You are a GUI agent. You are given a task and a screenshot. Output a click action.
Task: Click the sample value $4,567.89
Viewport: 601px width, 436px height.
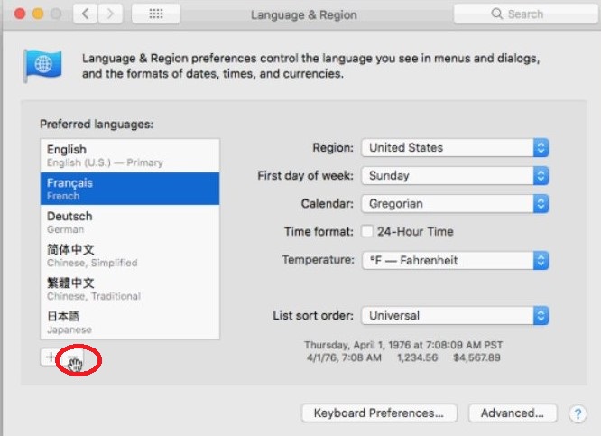click(476, 357)
